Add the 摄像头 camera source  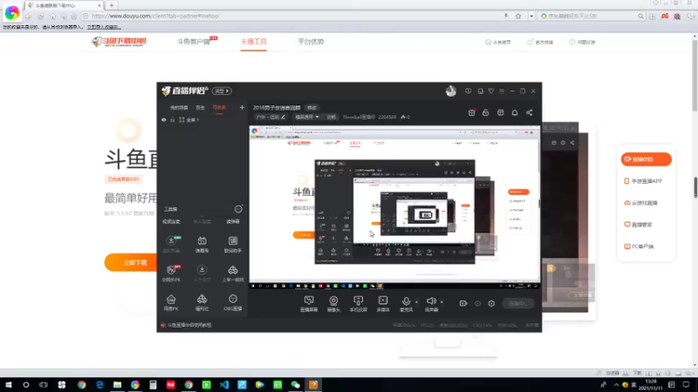click(x=333, y=304)
